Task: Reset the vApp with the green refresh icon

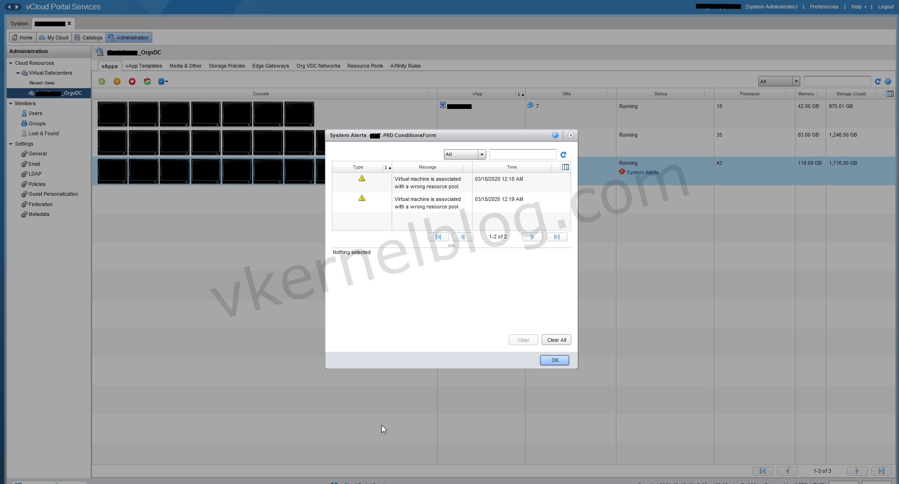Action: point(147,81)
